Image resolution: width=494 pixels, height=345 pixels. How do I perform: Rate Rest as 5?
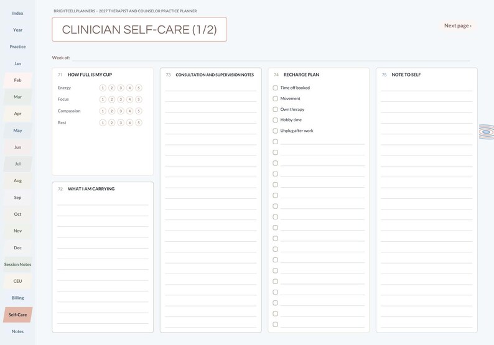coord(139,122)
